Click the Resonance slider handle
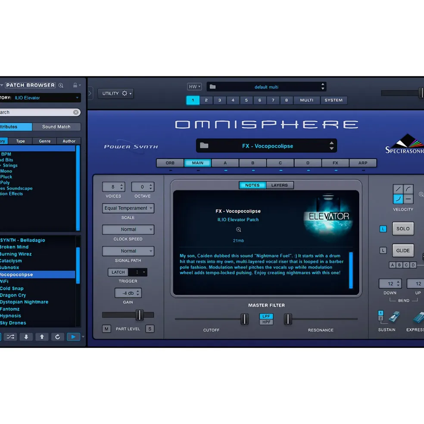This screenshot has width=424, height=424. [x=288, y=319]
